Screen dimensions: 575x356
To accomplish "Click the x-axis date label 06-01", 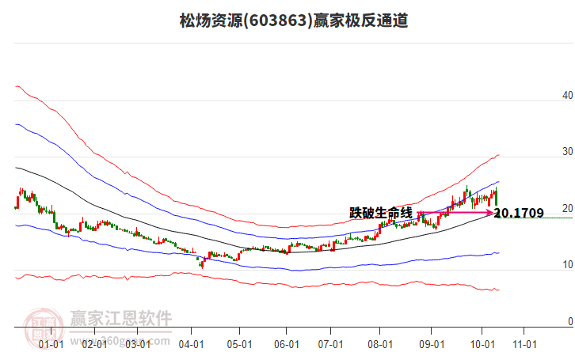I will pos(287,344).
